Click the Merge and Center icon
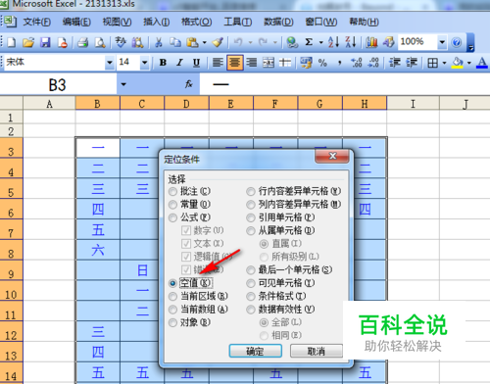This screenshot has width=490, height=384. pyautogui.click(x=269, y=63)
